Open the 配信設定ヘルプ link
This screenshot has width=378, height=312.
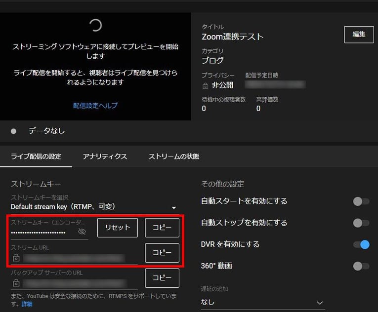pos(95,106)
